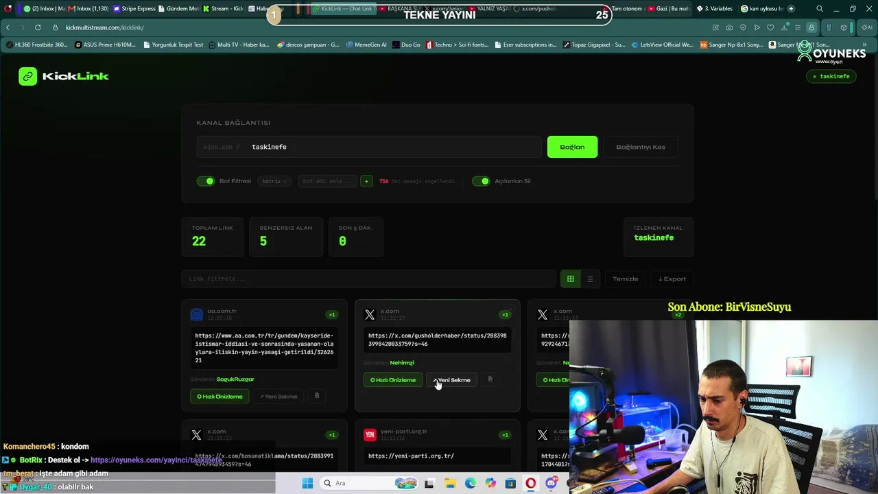Click the green Bağlan button
878x494 pixels.
click(x=572, y=147)
